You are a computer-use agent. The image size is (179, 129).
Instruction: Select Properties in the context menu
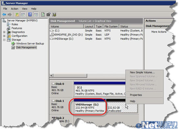click(136, 95)
